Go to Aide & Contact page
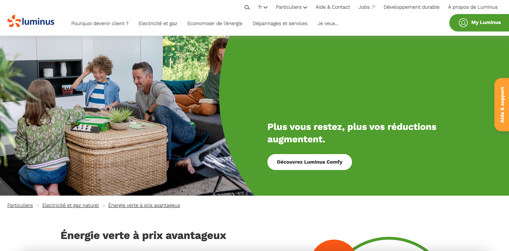The height and width of the screenshot is (251, 509). 333,7
